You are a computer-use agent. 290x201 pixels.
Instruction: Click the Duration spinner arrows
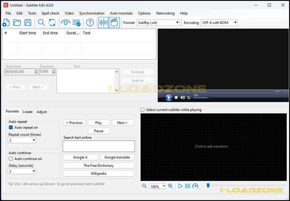coord(54,72)
